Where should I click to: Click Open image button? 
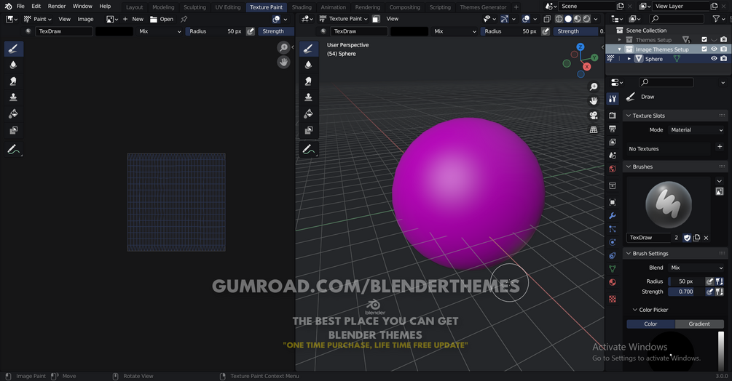162,19
